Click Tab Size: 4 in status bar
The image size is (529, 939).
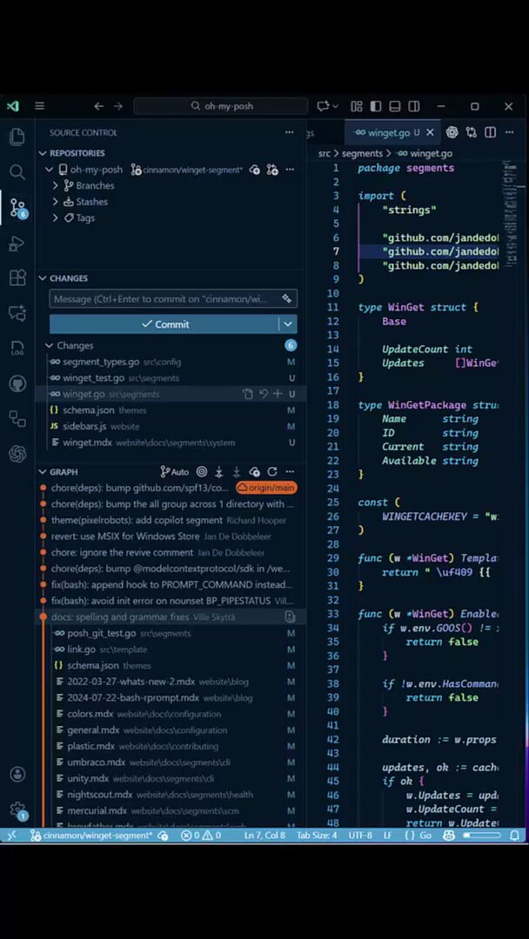click(x=317, y=836)
